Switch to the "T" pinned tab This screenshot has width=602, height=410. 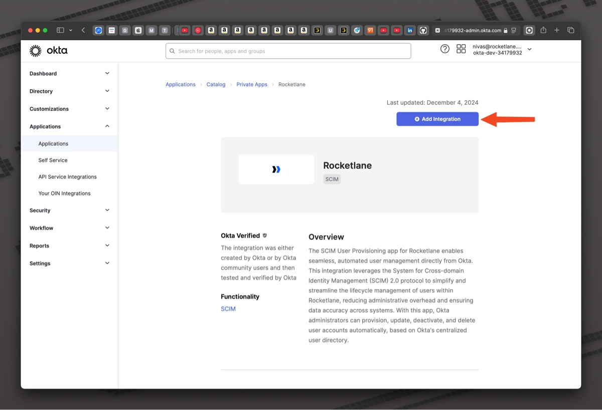[165, 30]
